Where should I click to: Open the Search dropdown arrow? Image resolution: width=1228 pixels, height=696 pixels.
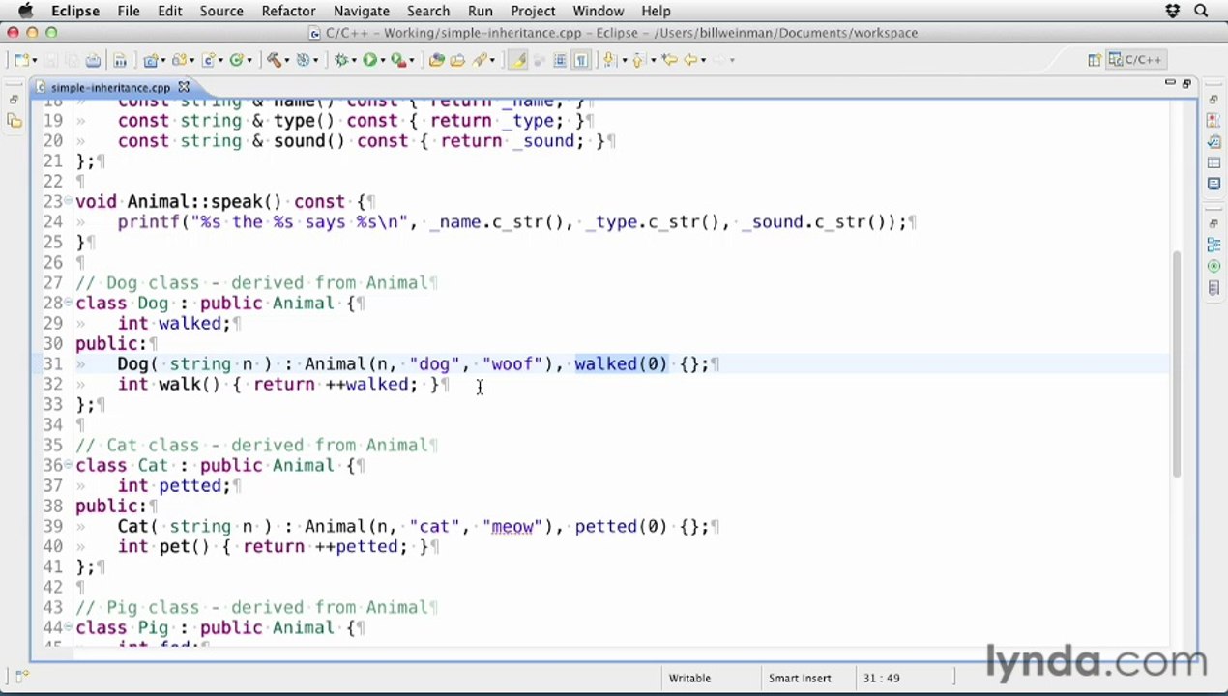tap(492, 60)
